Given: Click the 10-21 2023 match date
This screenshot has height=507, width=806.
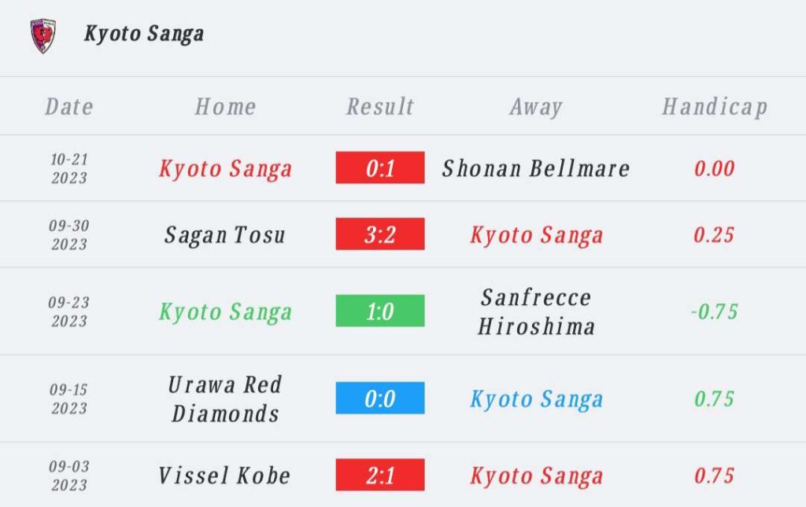Looking at the screenshot, I should coord(69,168).
